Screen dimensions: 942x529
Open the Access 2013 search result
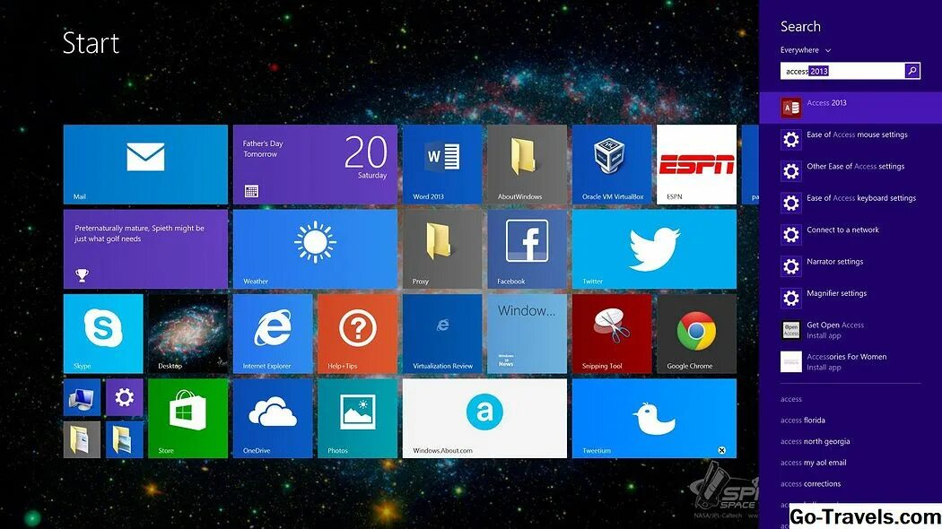850,108
